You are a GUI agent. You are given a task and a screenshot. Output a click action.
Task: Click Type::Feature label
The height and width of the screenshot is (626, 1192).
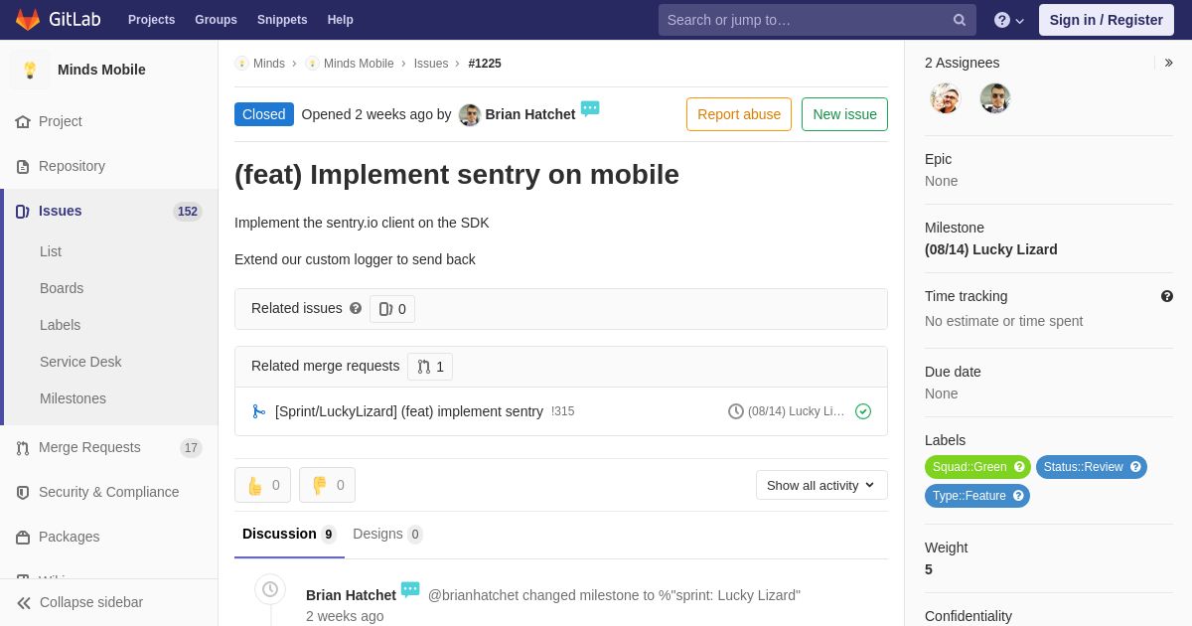click(977, 496)
